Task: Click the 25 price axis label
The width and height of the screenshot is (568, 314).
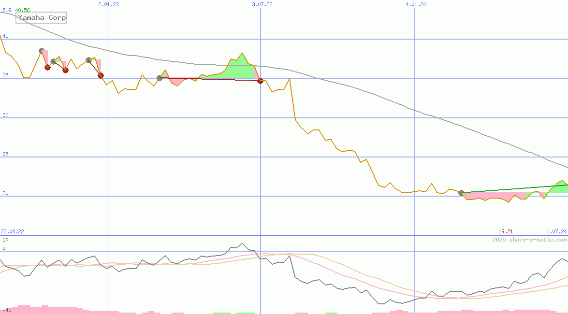Action: [x=5, y=154]
